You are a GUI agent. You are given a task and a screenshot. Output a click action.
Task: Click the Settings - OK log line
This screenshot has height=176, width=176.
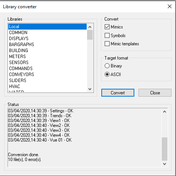point(41,111)
